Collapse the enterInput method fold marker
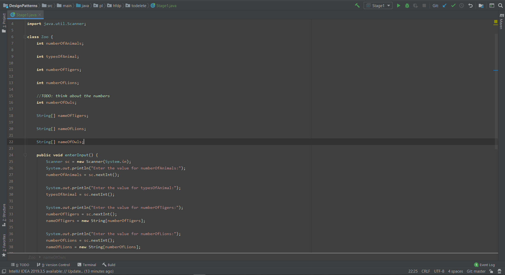 coord(25,155)
